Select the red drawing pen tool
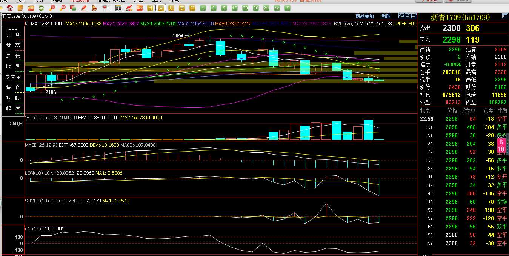The width and height of the screenshot is (509, 256). [x=84, y=8]
